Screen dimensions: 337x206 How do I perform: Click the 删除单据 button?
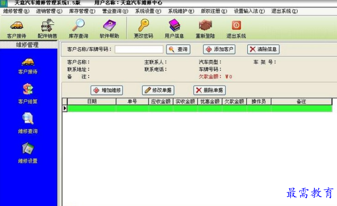point(209,90)
